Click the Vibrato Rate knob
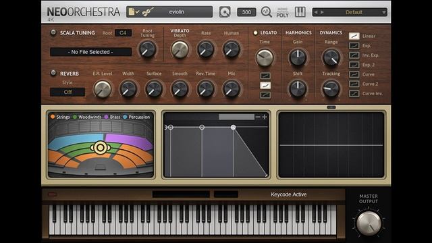 [205, 49]
